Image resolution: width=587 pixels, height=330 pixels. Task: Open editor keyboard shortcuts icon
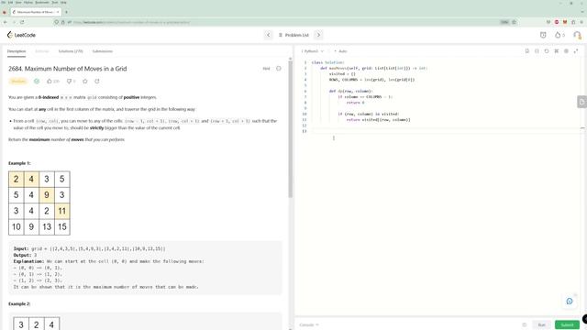pyautogui.click(x=557, y=51)
